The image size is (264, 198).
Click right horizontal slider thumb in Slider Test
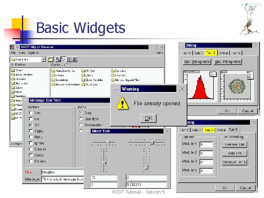click(x=153, y=142)
